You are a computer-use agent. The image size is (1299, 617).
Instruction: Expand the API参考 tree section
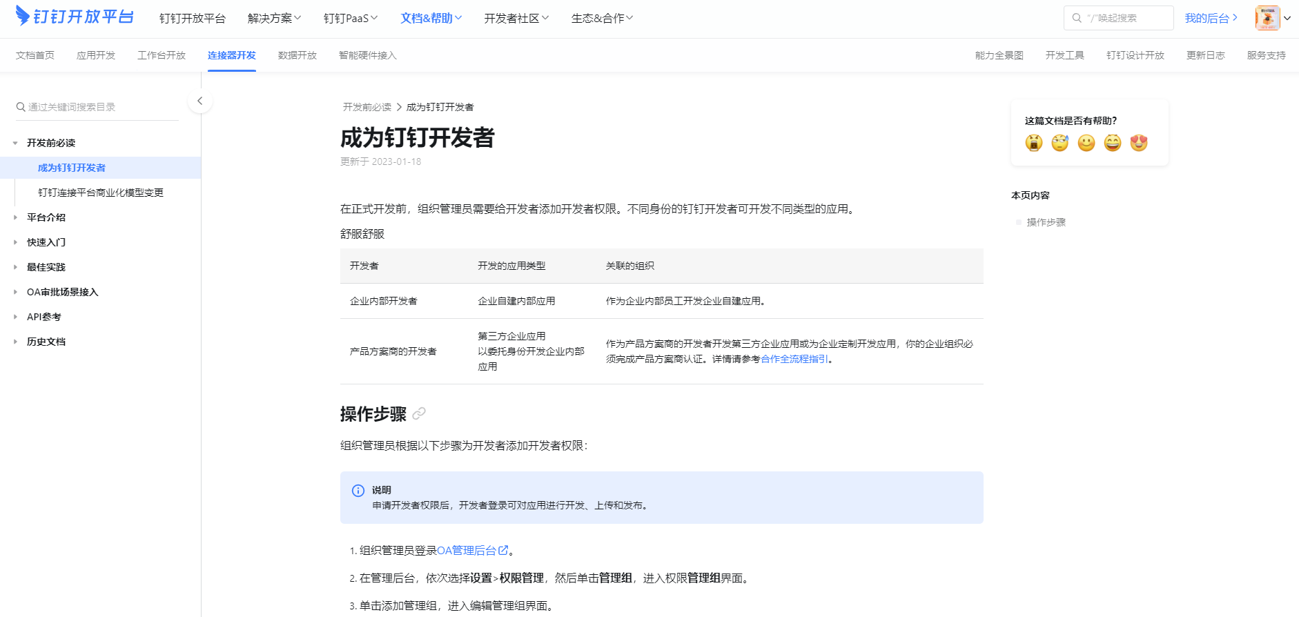(x=15, y=317)
